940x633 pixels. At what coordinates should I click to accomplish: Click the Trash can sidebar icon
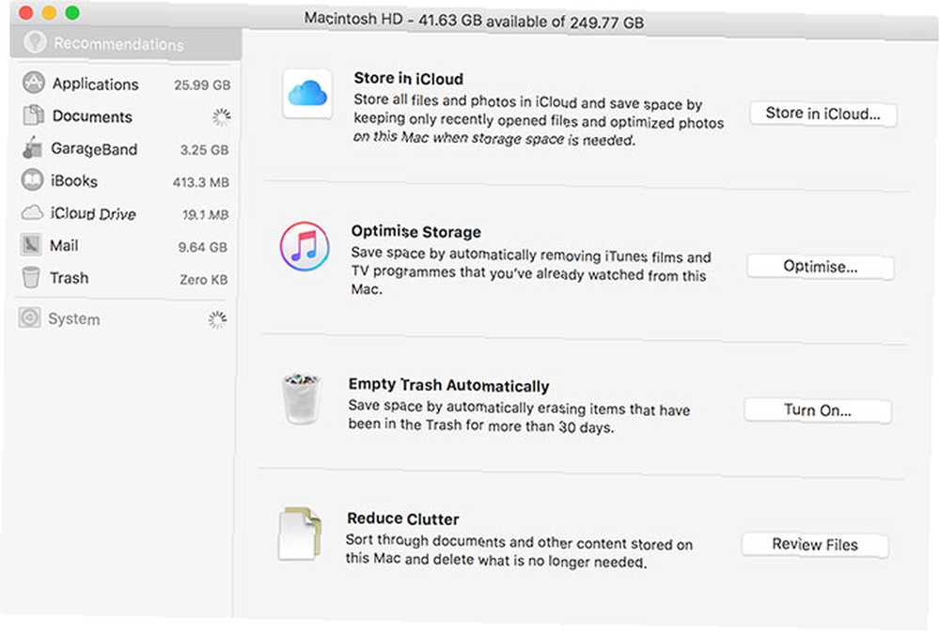click(31, 277)
